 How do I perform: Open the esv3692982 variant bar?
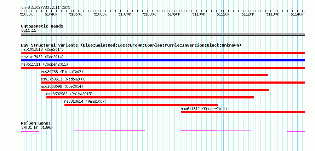(x=150, y=97)
